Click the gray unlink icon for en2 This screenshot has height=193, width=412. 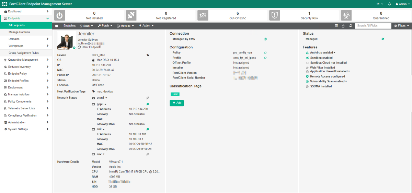(148, 154)
